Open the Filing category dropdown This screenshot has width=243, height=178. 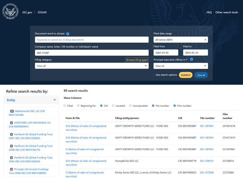tap(92, 66)
